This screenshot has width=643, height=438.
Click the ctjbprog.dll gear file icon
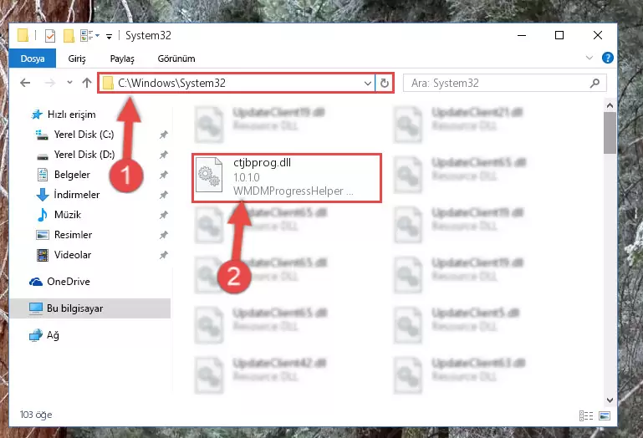pyautogui.click(x=209, y=175)
